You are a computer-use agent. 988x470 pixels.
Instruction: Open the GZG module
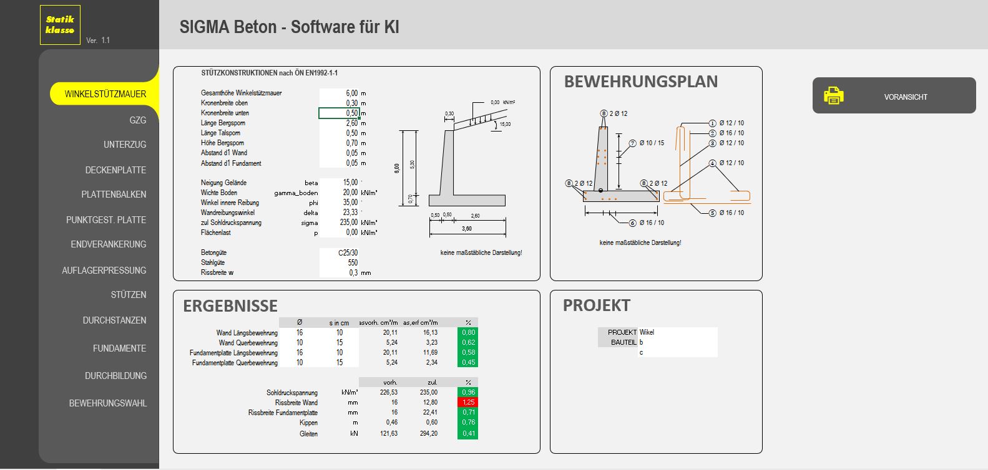[137, 120]
